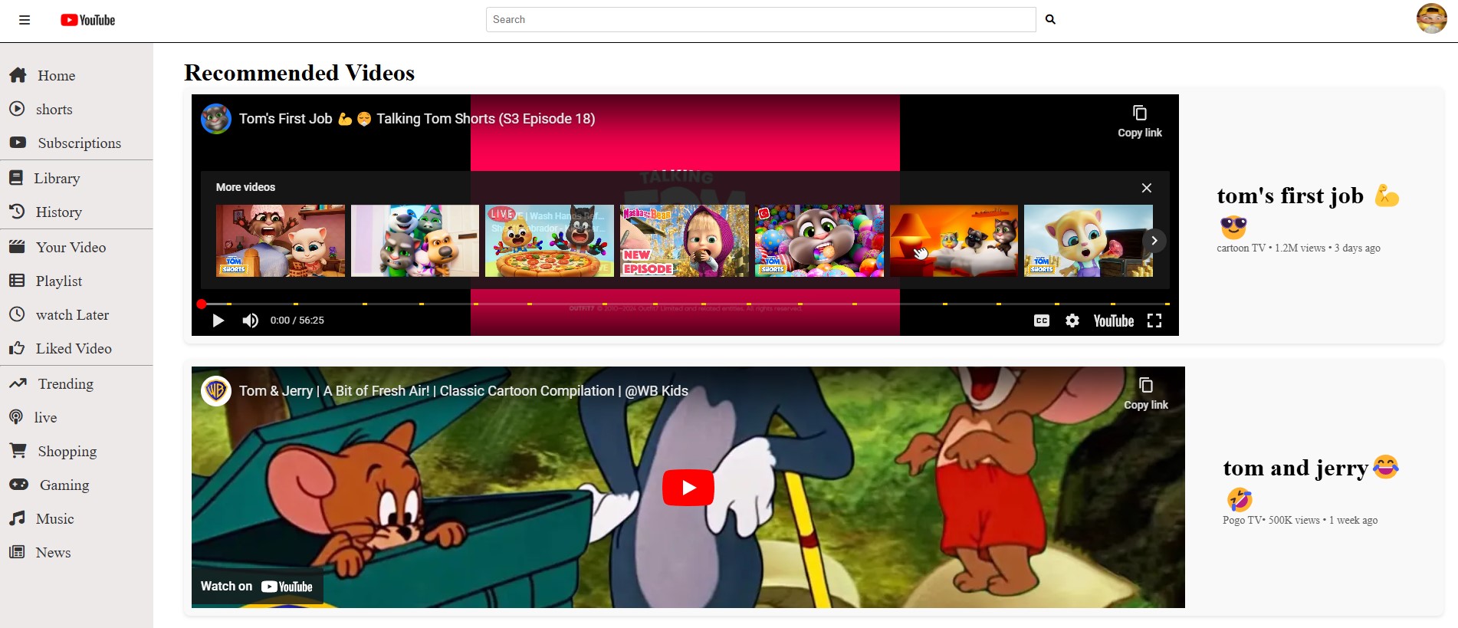Open the hamburger menu icon

click(25, 20)
